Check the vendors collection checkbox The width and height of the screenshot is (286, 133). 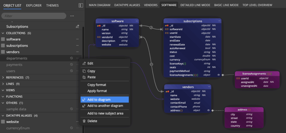tap(3, 52)
